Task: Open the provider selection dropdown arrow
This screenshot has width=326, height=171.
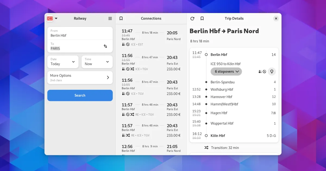Action: 56,18
